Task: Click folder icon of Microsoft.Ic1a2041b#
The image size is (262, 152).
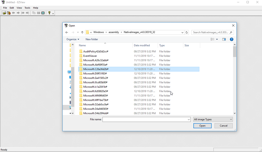Action: coord(81,87)
